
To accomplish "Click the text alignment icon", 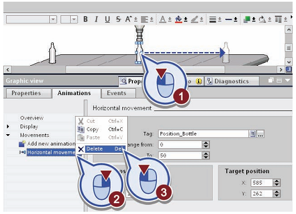I will (x=144, y=19).
